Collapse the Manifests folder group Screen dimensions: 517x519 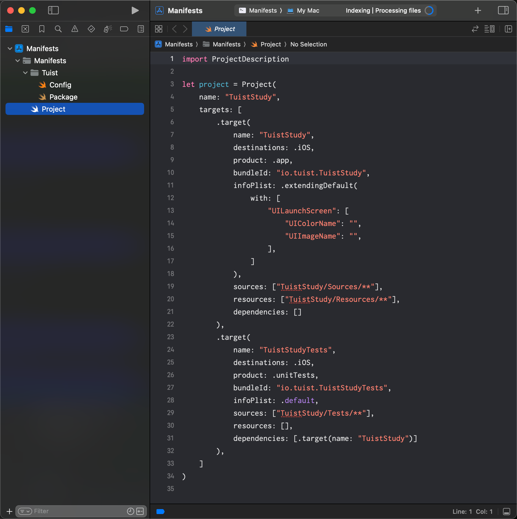click(x=18, y=61)
